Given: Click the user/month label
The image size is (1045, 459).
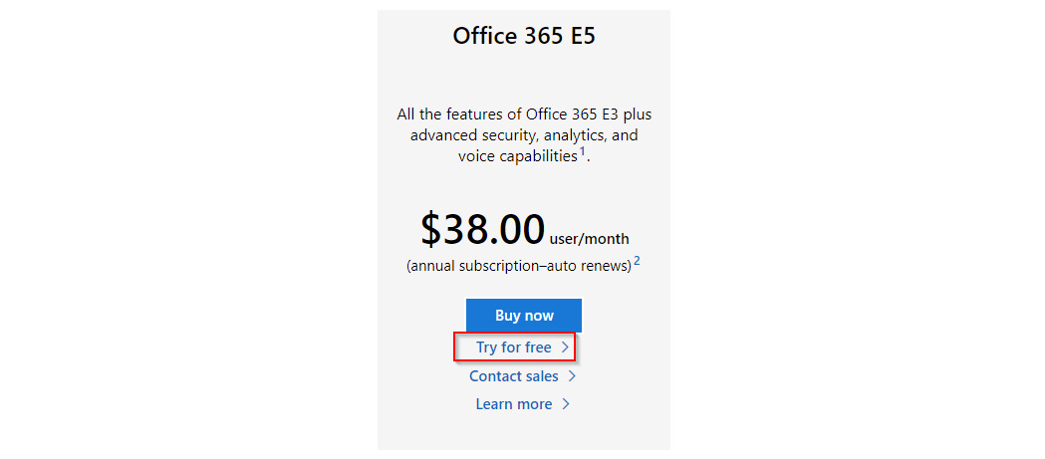Looking at the screenshot, I should pos(589,239).
